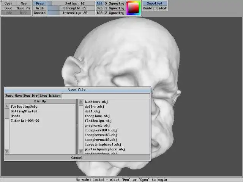The height and width of the screenshot is (182, 243).
Task: Toggle Z Symmetry
Action: point(115,13)
